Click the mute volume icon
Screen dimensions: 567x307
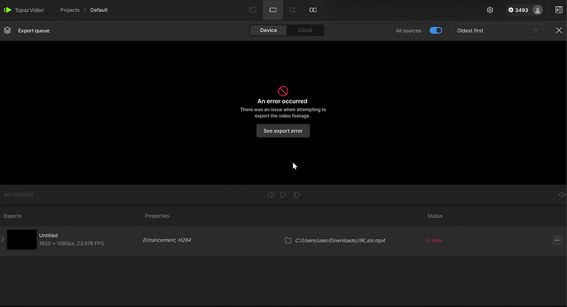[561, 195]
